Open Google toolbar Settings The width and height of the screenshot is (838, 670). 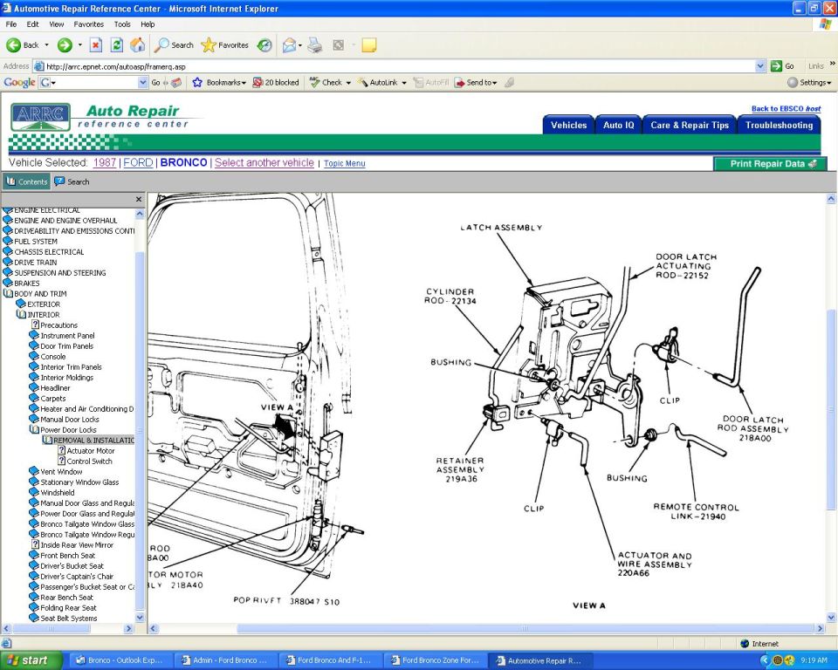809,82
